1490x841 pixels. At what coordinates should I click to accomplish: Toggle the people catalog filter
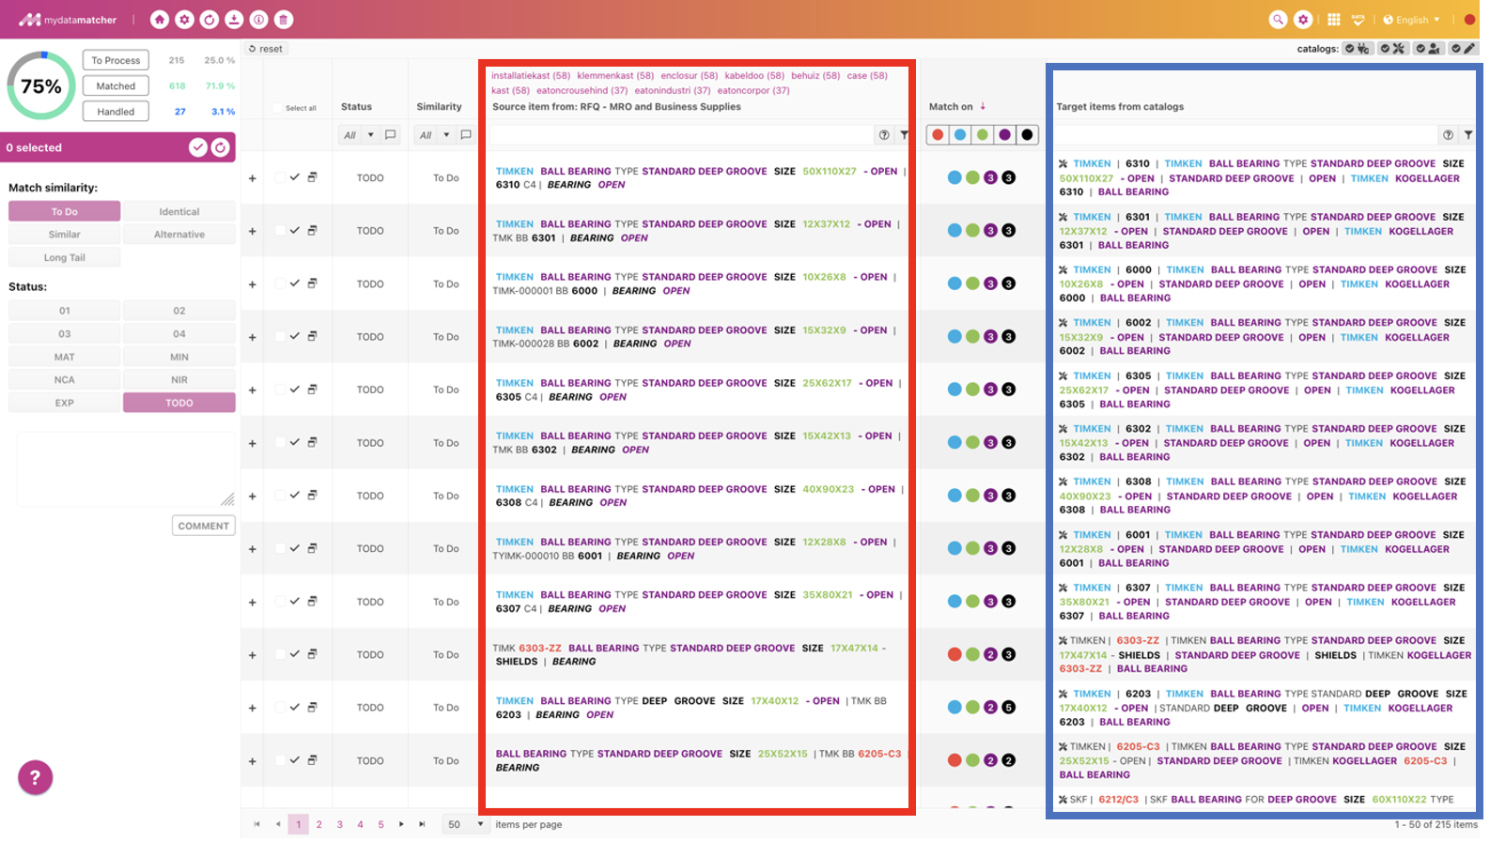pos(1427,49)
